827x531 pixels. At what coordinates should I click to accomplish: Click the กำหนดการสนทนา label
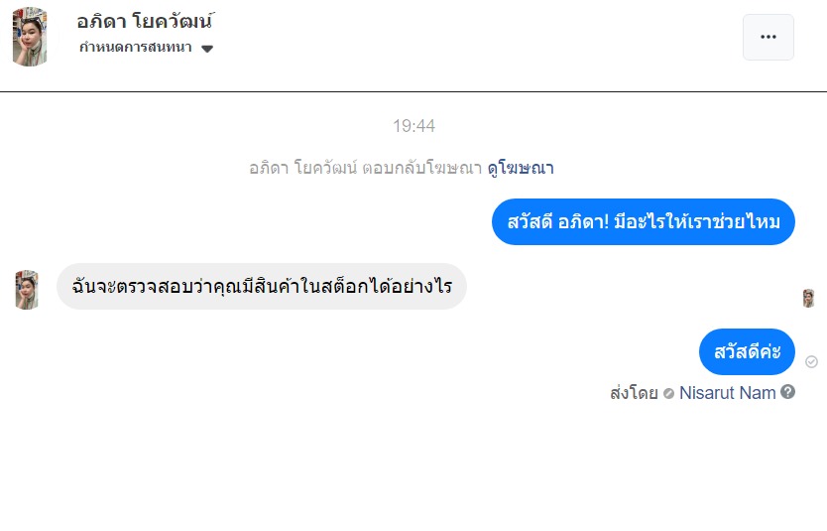click(135, 48)
